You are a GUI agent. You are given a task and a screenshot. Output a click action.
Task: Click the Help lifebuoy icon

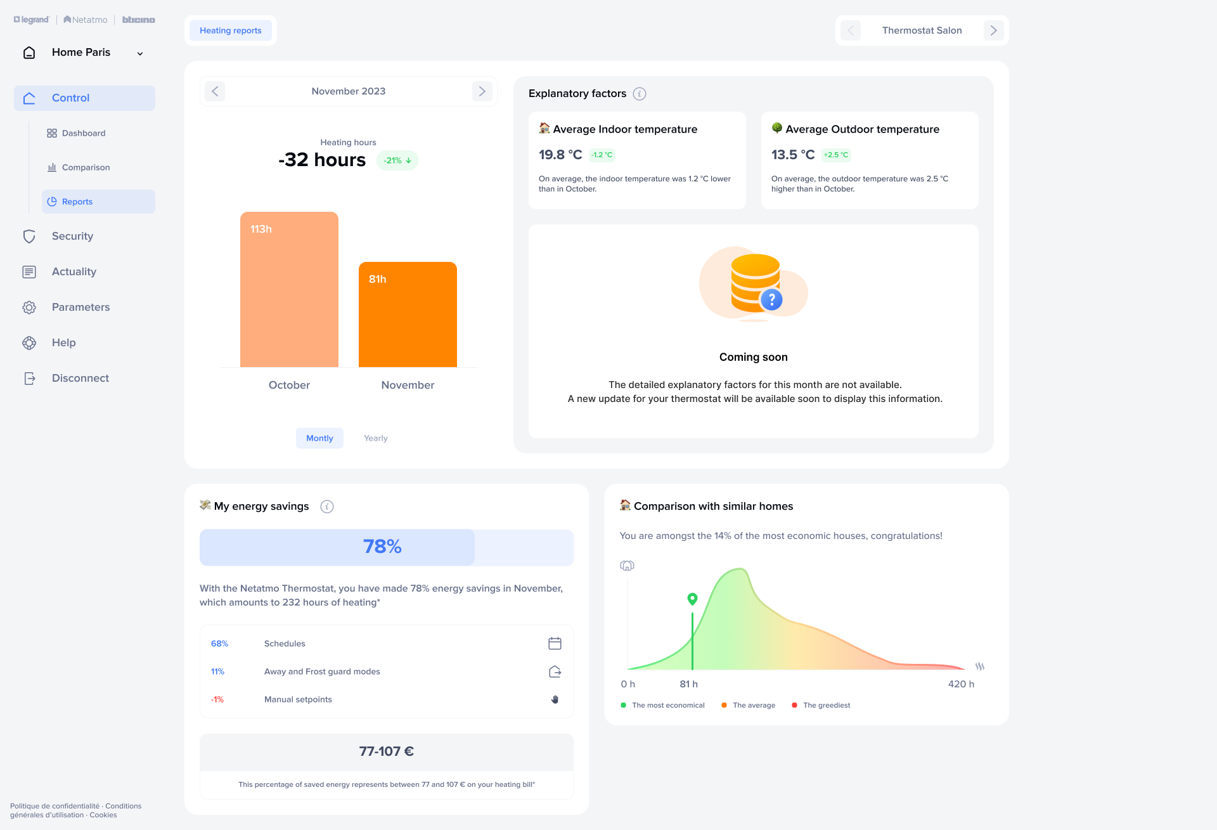[29, 343]
